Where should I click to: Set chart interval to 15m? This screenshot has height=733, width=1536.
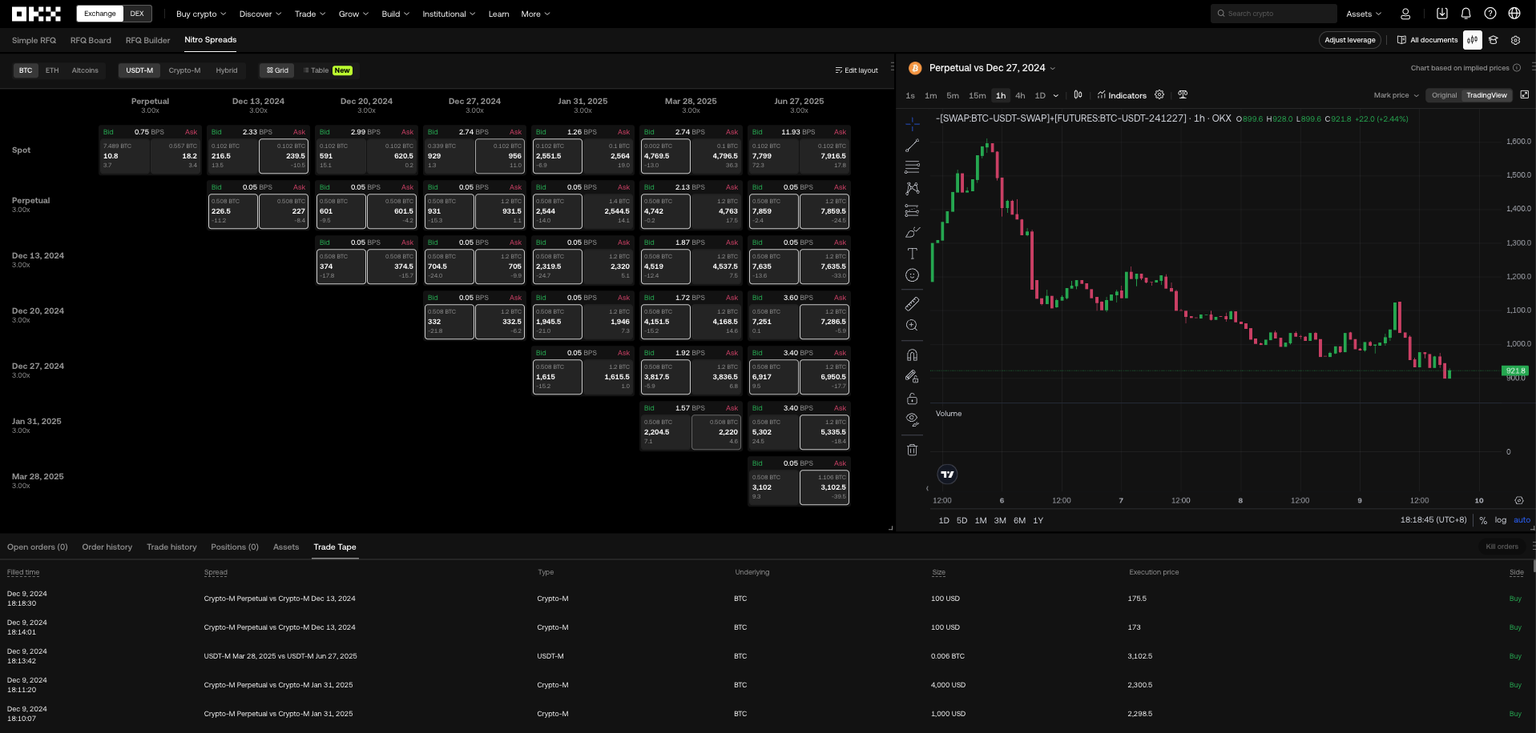tap(977, 95)
